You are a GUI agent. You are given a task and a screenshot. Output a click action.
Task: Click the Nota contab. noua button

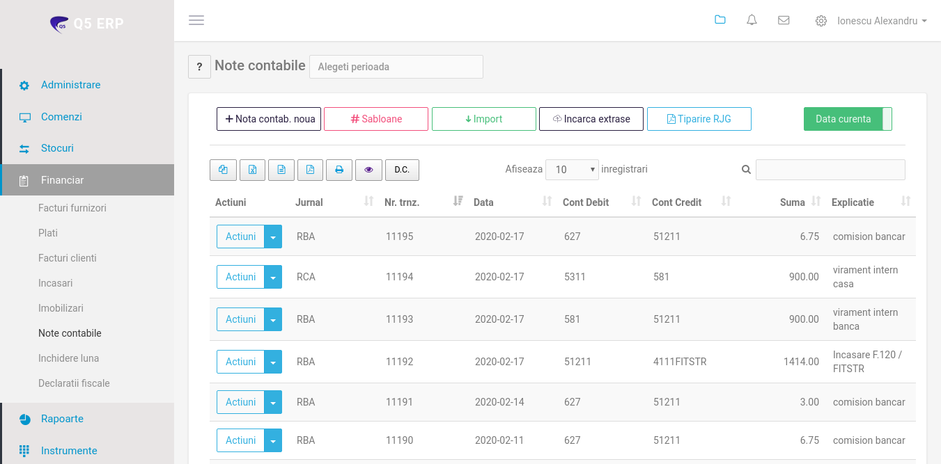click(x=269, y=119)
